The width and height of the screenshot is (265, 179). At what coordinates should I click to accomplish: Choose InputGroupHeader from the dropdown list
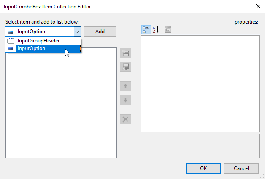[x=38, y=41]
